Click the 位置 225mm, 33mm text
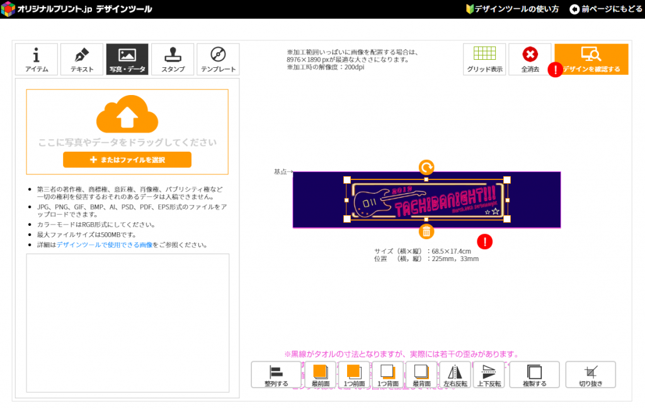Screen dimensions: 645x409 tap(426, 259)
